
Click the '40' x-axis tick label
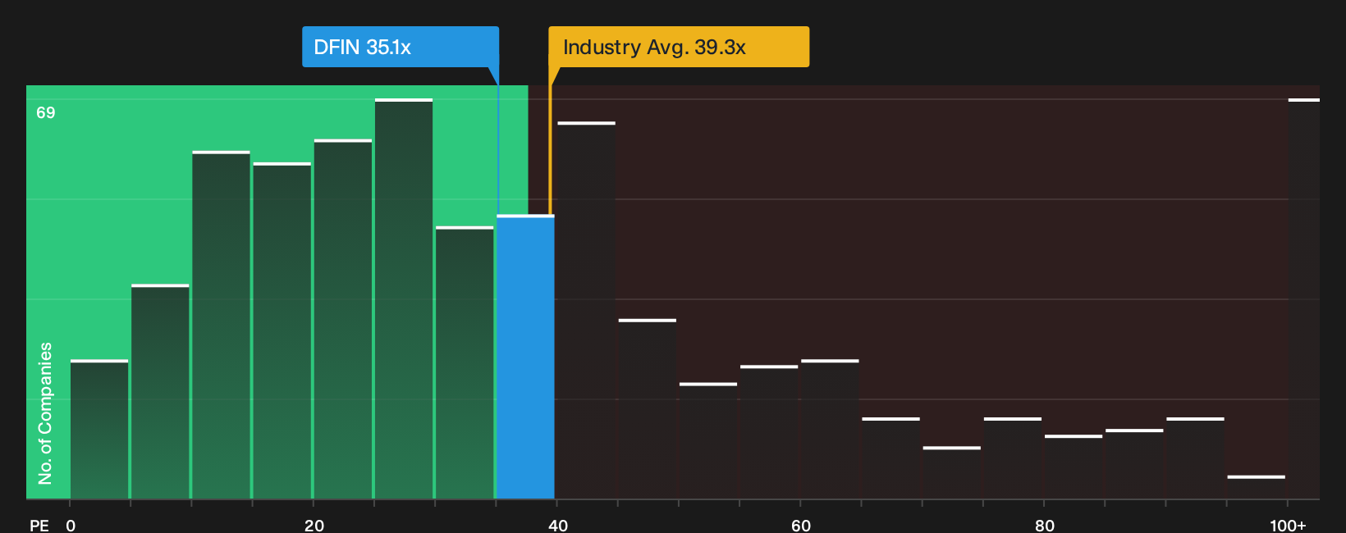click(558, 525)
